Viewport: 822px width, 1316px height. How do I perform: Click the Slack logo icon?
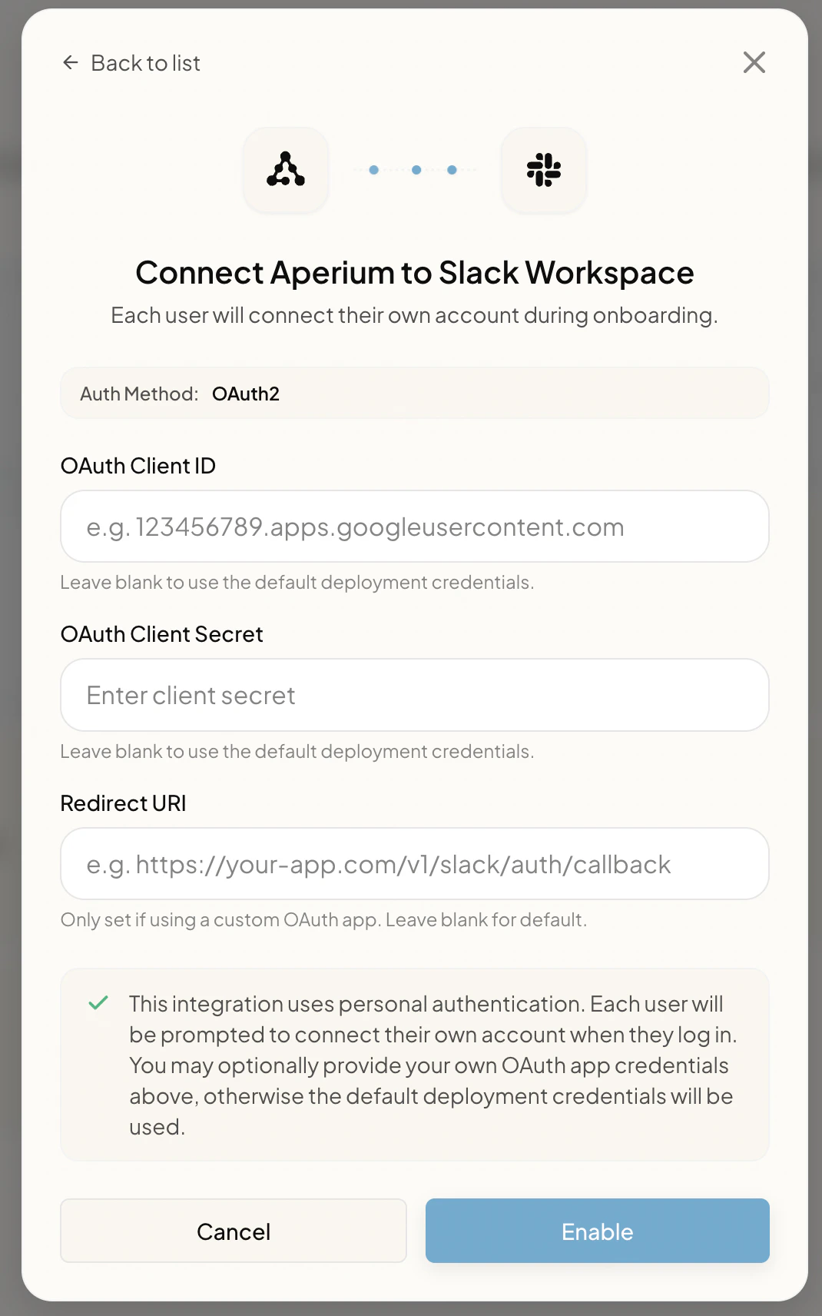pos(544,169)
